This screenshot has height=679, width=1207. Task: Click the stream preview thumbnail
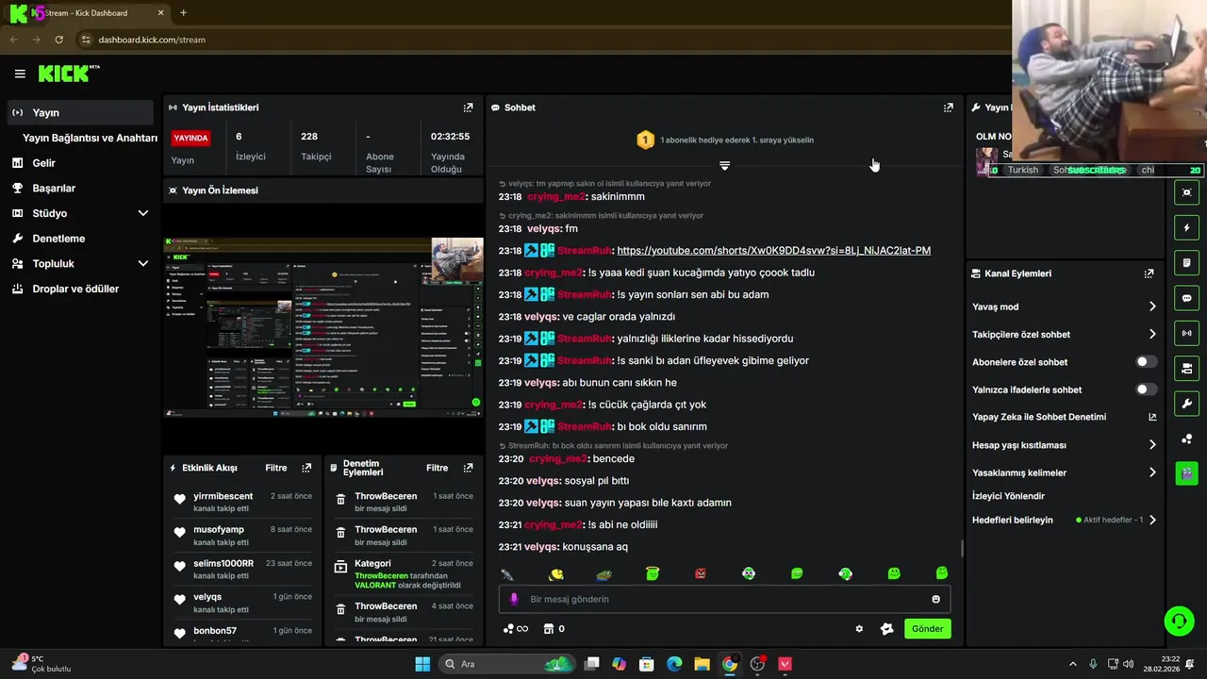(322, 327)
